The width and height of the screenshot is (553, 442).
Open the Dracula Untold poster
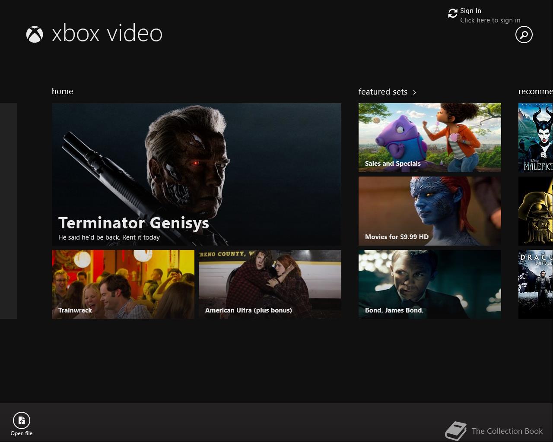[x=536, y=284]
